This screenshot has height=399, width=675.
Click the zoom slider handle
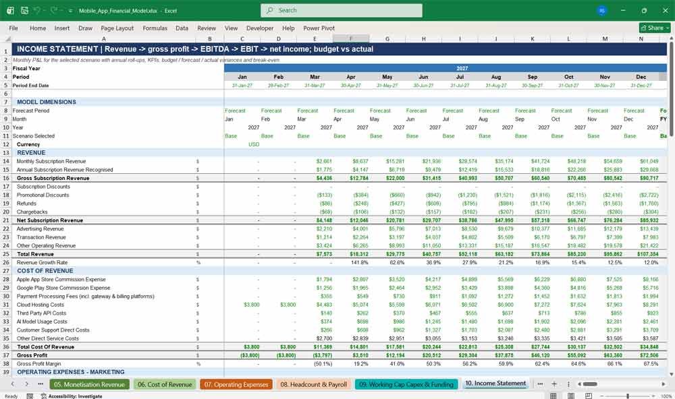628,396
